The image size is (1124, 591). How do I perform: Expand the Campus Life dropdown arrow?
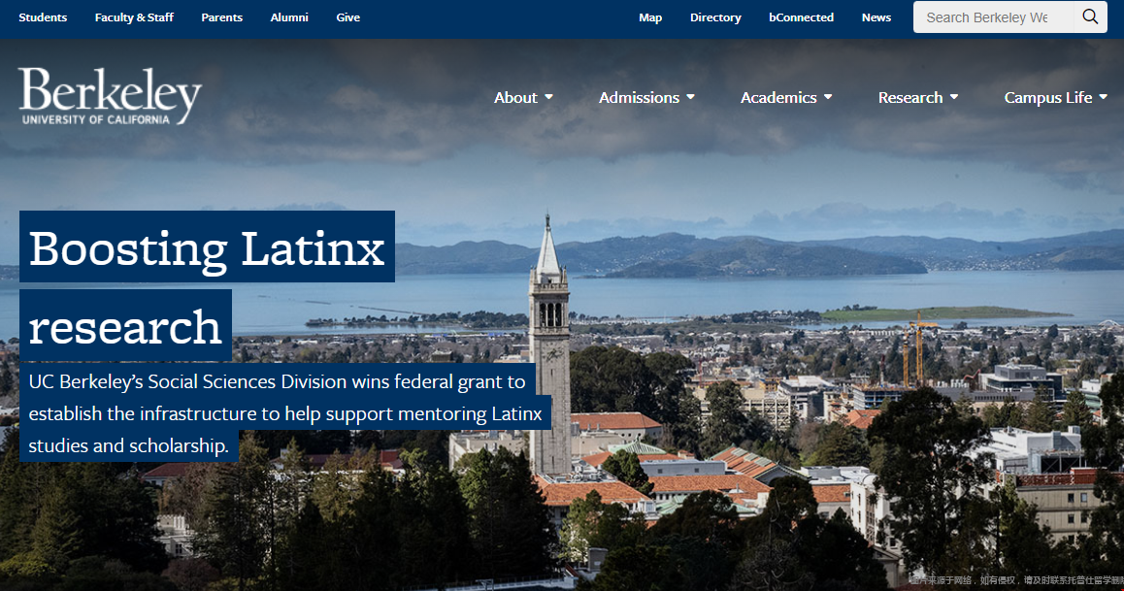point(1104,97)
